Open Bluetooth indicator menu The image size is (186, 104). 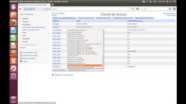pos(147,1)
